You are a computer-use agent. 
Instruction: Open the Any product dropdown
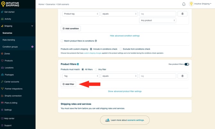[158, 20]
